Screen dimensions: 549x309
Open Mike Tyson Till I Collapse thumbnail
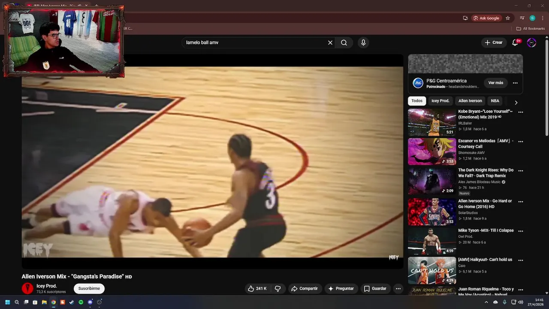tap(432, 241)
